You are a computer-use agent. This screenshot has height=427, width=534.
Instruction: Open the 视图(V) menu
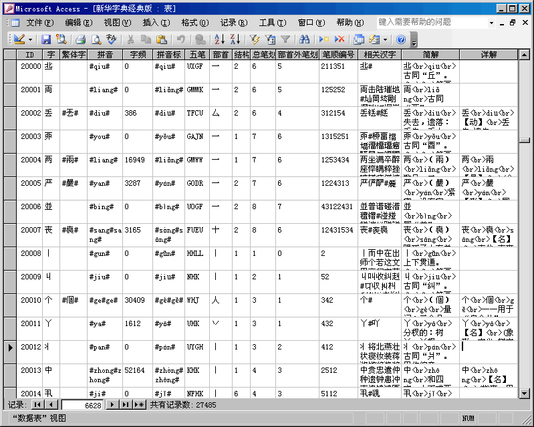118,23
